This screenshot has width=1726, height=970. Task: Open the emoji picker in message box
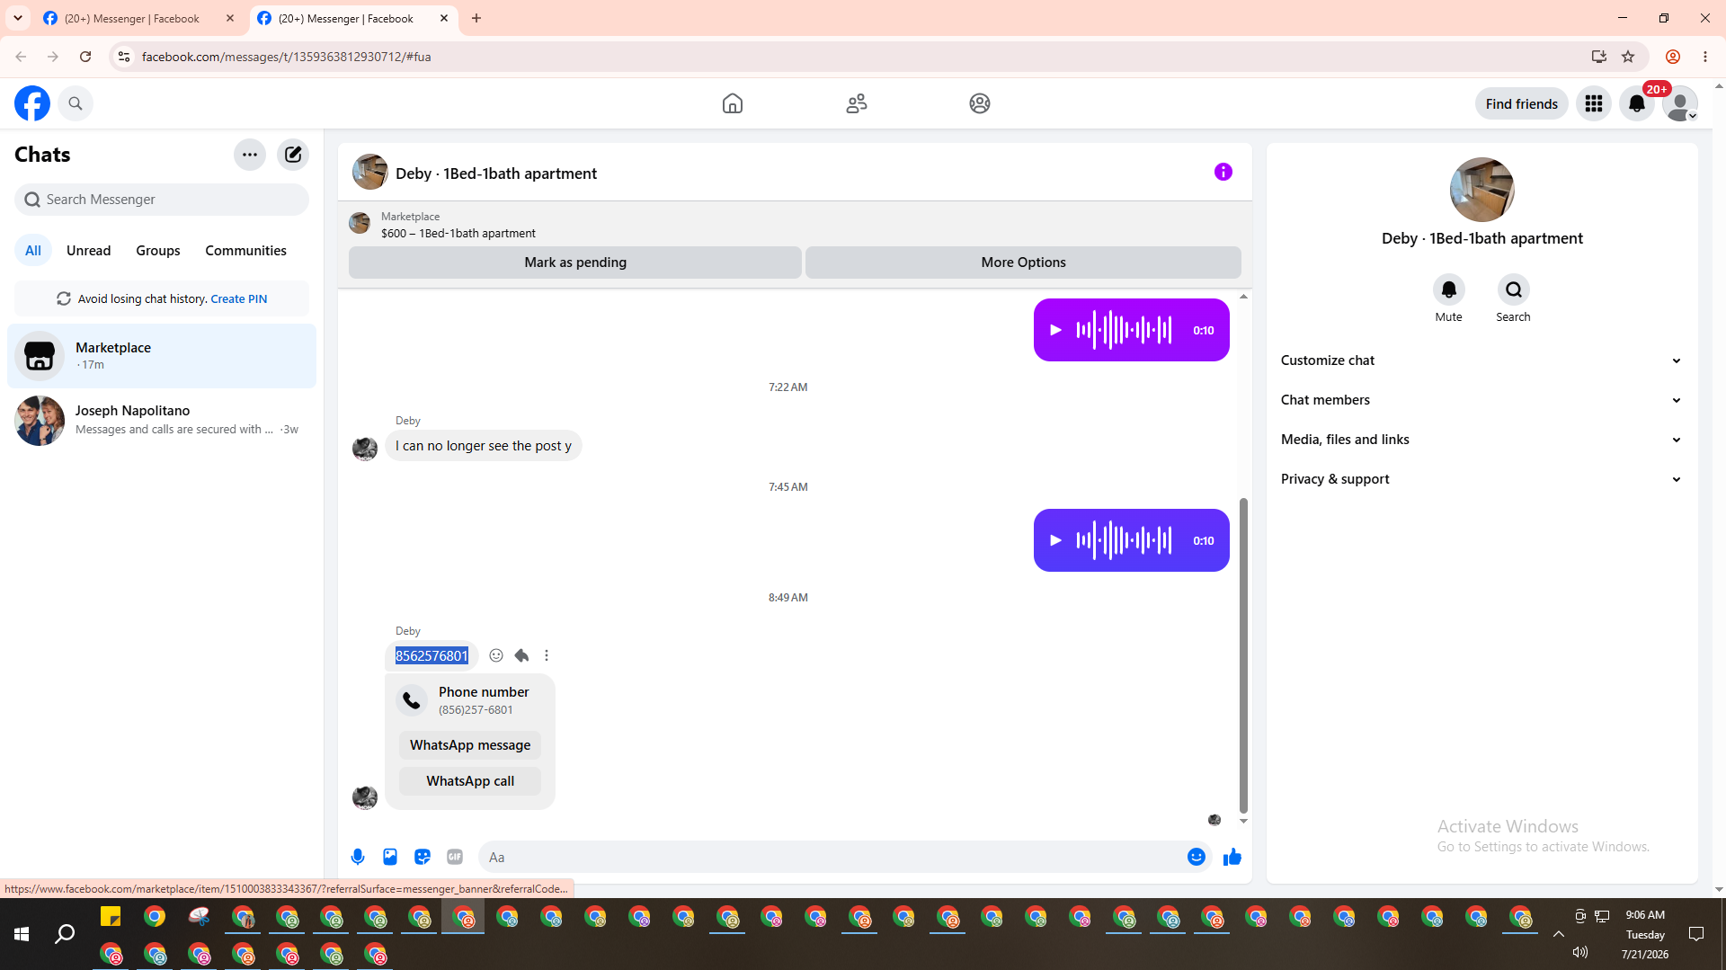point(1196,857)
